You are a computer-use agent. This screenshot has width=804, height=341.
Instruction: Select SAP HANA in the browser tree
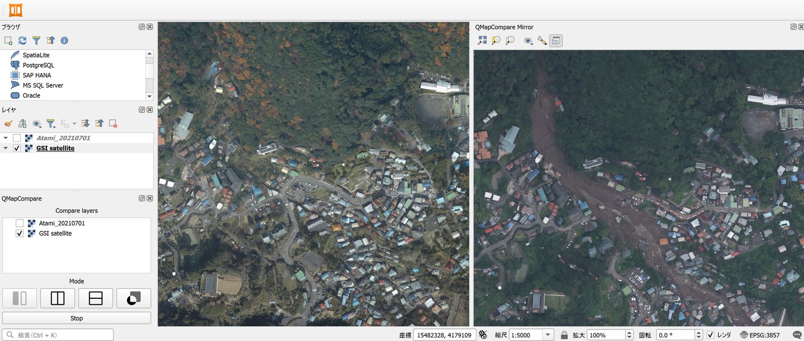37,75
